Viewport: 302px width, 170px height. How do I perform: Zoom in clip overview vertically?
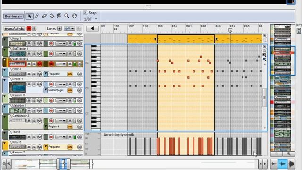click(x=265, y=36)
